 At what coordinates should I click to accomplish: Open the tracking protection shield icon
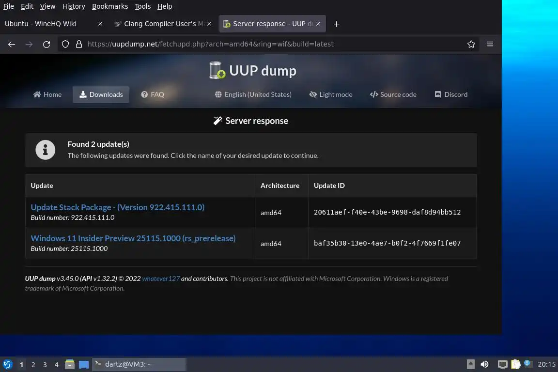65,44
